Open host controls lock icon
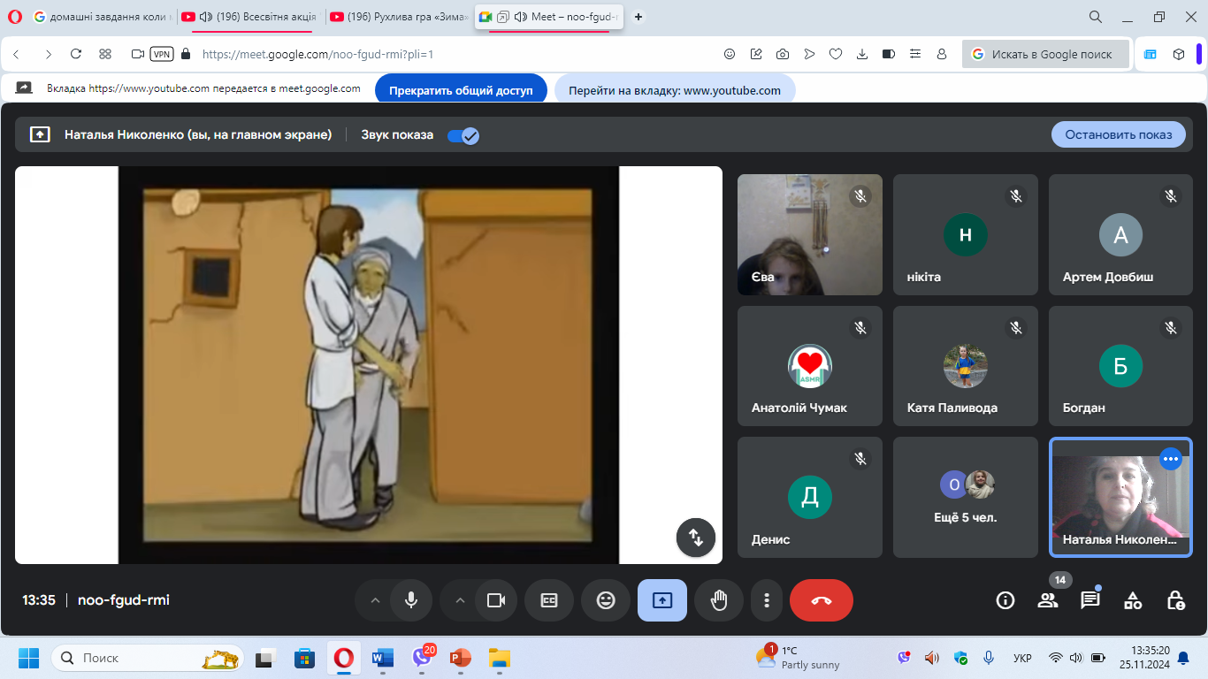 (x=1175, y=600)
